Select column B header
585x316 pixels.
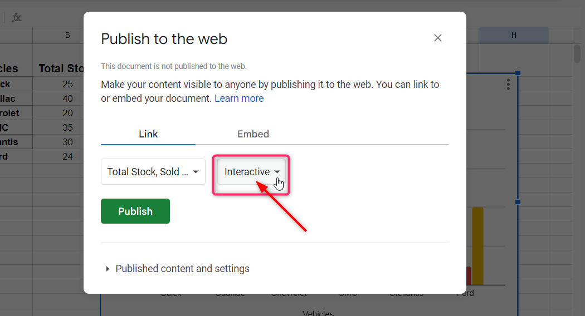(67, 36)
